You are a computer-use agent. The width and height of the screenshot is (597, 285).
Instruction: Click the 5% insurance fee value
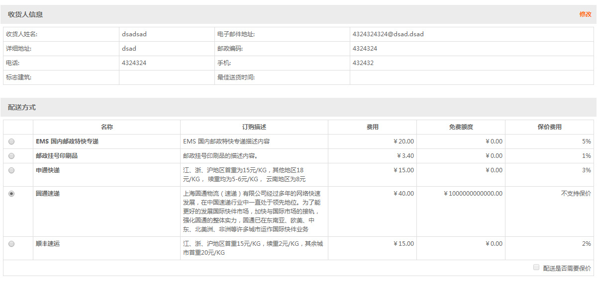(587, 142)
